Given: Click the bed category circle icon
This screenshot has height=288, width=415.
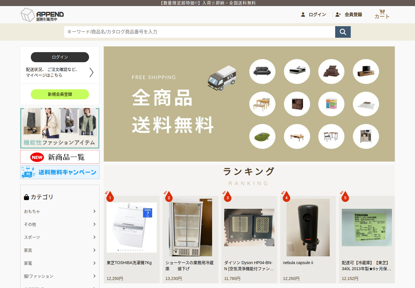Looking at the screenshot, I should click(x=297, y=71).
